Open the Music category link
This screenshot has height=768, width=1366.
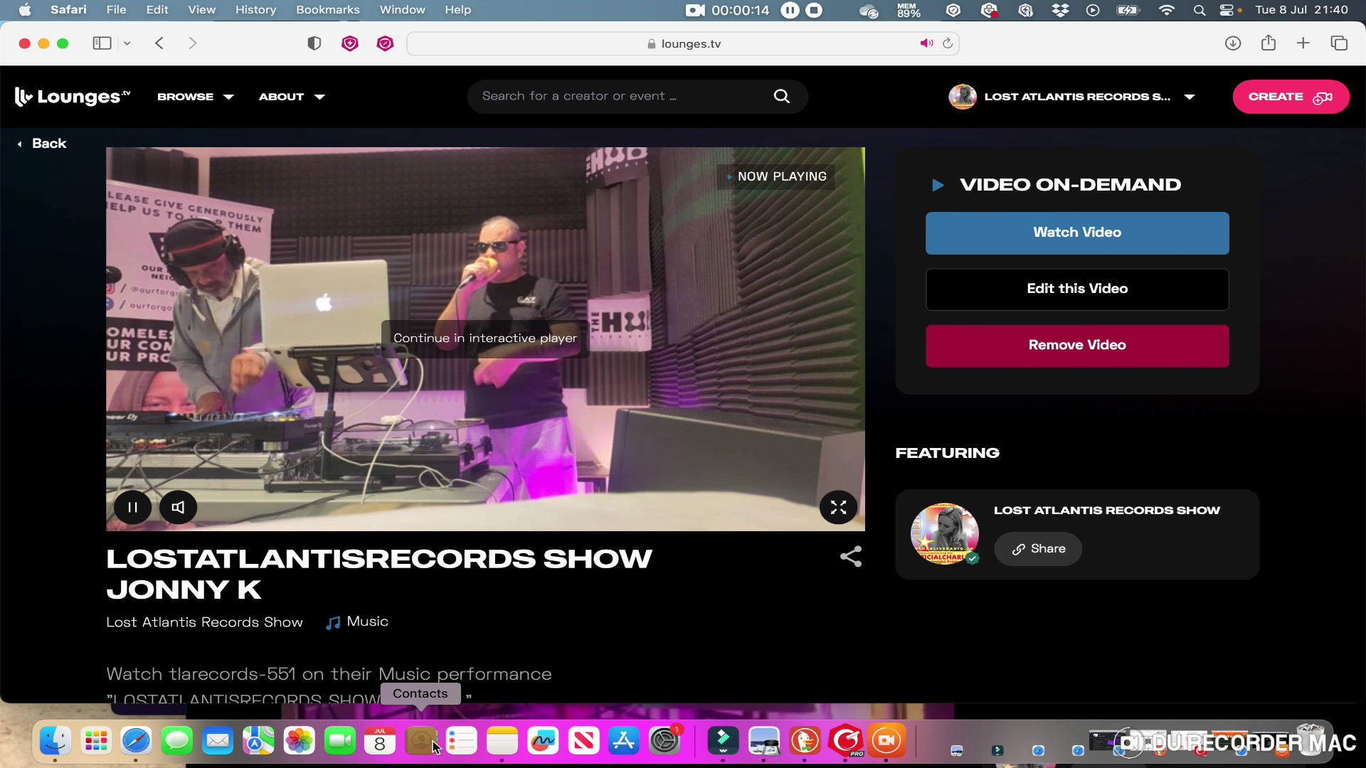click(357, 622)
